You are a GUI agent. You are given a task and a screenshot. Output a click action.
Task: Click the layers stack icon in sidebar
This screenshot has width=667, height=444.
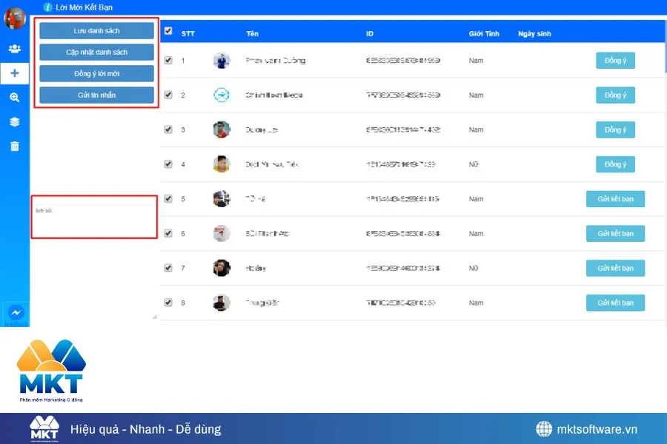click(15, 121)
